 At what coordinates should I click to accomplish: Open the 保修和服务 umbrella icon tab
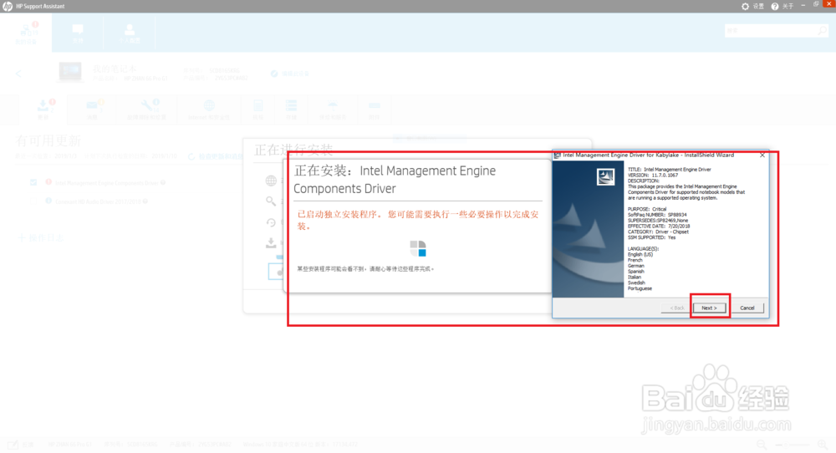click(333, 109)
